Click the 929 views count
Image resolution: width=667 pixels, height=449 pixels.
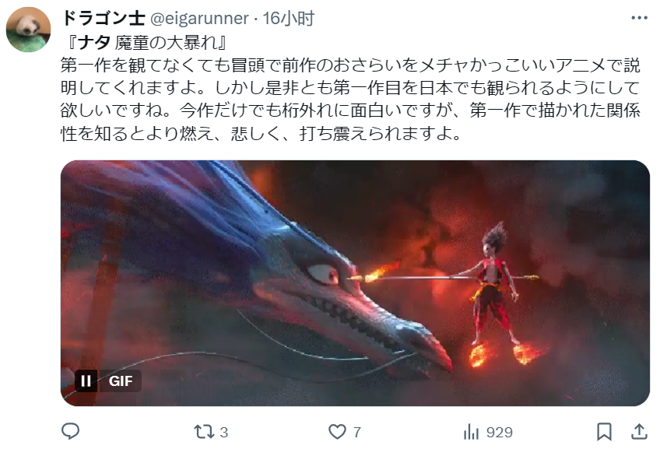(x=499, y=433)
